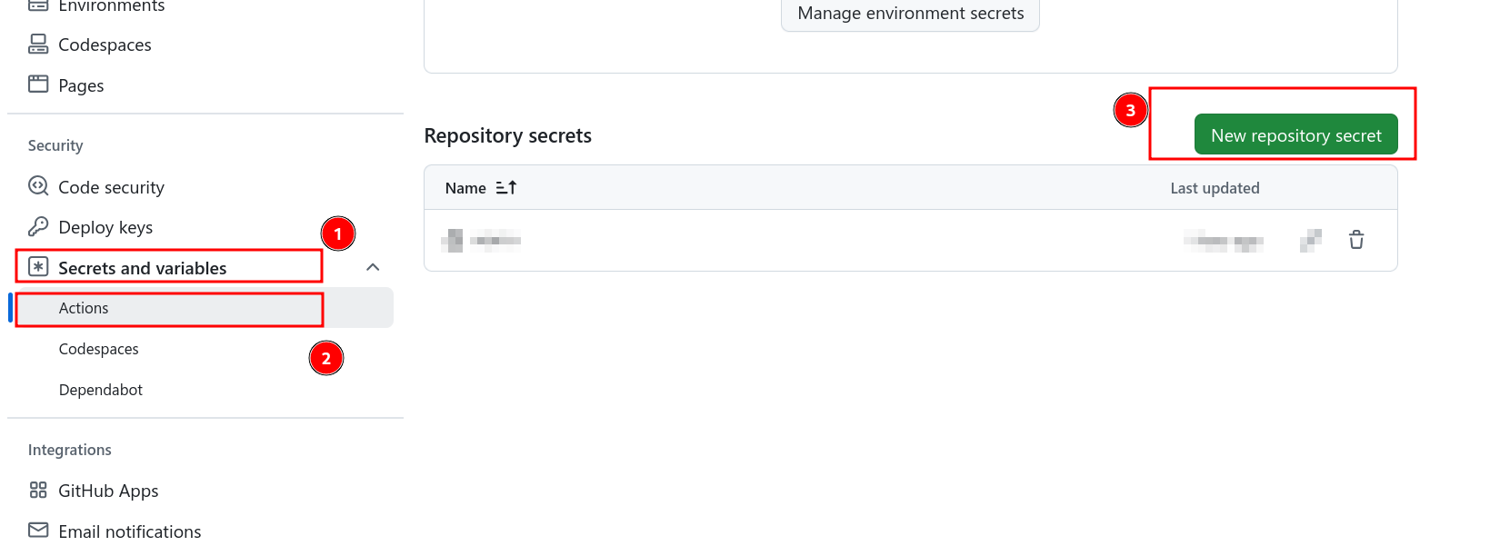Collapse the Secrets and variables section chevron
Viewport: 1500px width, 546px height.
[x=373, y=267]
